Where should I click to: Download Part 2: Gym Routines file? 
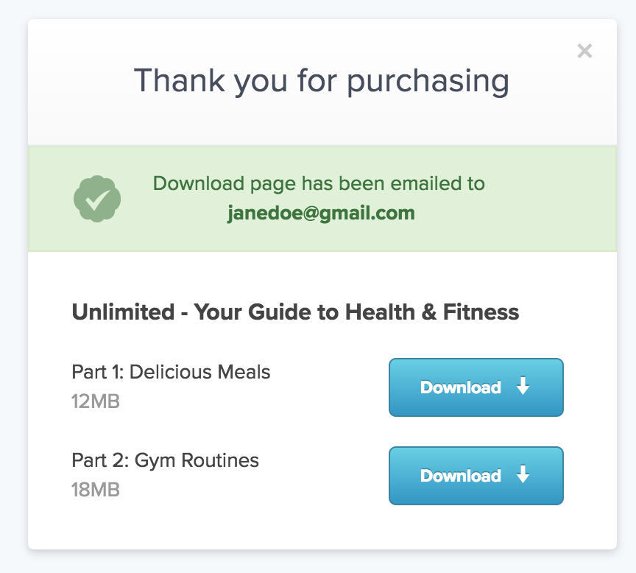(476, 476)
